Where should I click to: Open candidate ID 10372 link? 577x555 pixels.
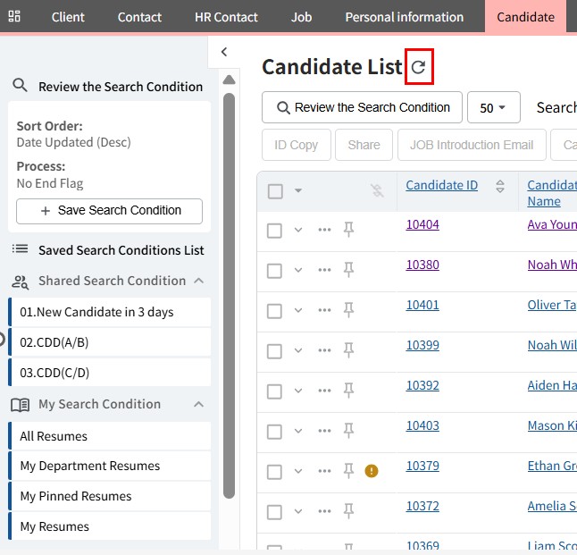[x=422, y=506]
